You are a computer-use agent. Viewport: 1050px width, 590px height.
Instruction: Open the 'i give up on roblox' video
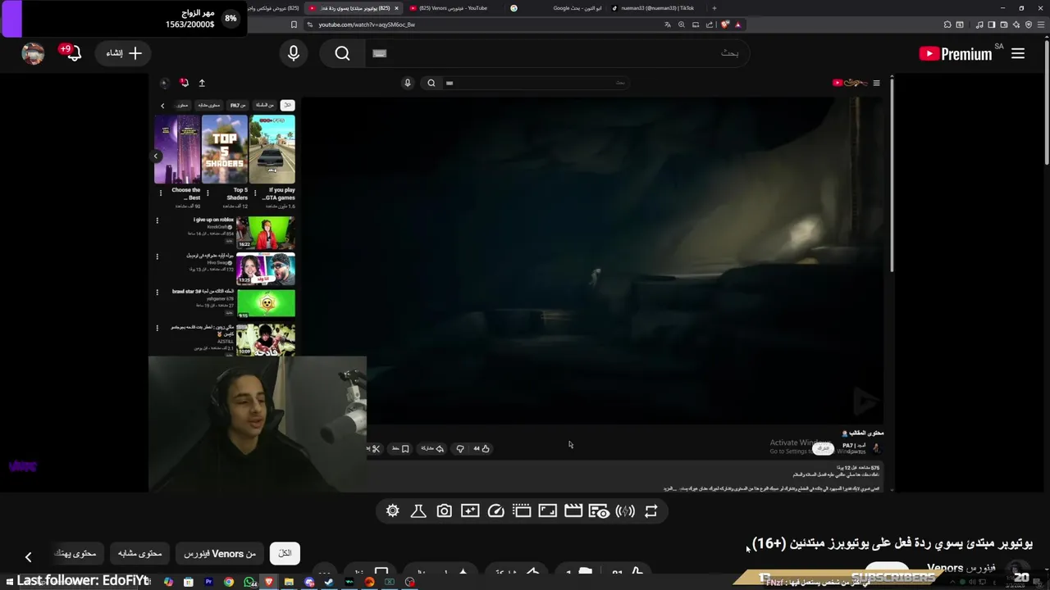pyautogui.click(x=266, y=234)
